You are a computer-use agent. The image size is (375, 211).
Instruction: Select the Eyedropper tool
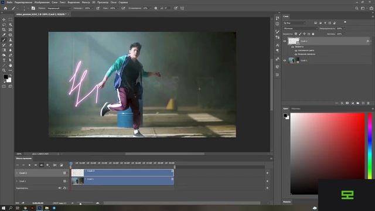click(4, 35)
